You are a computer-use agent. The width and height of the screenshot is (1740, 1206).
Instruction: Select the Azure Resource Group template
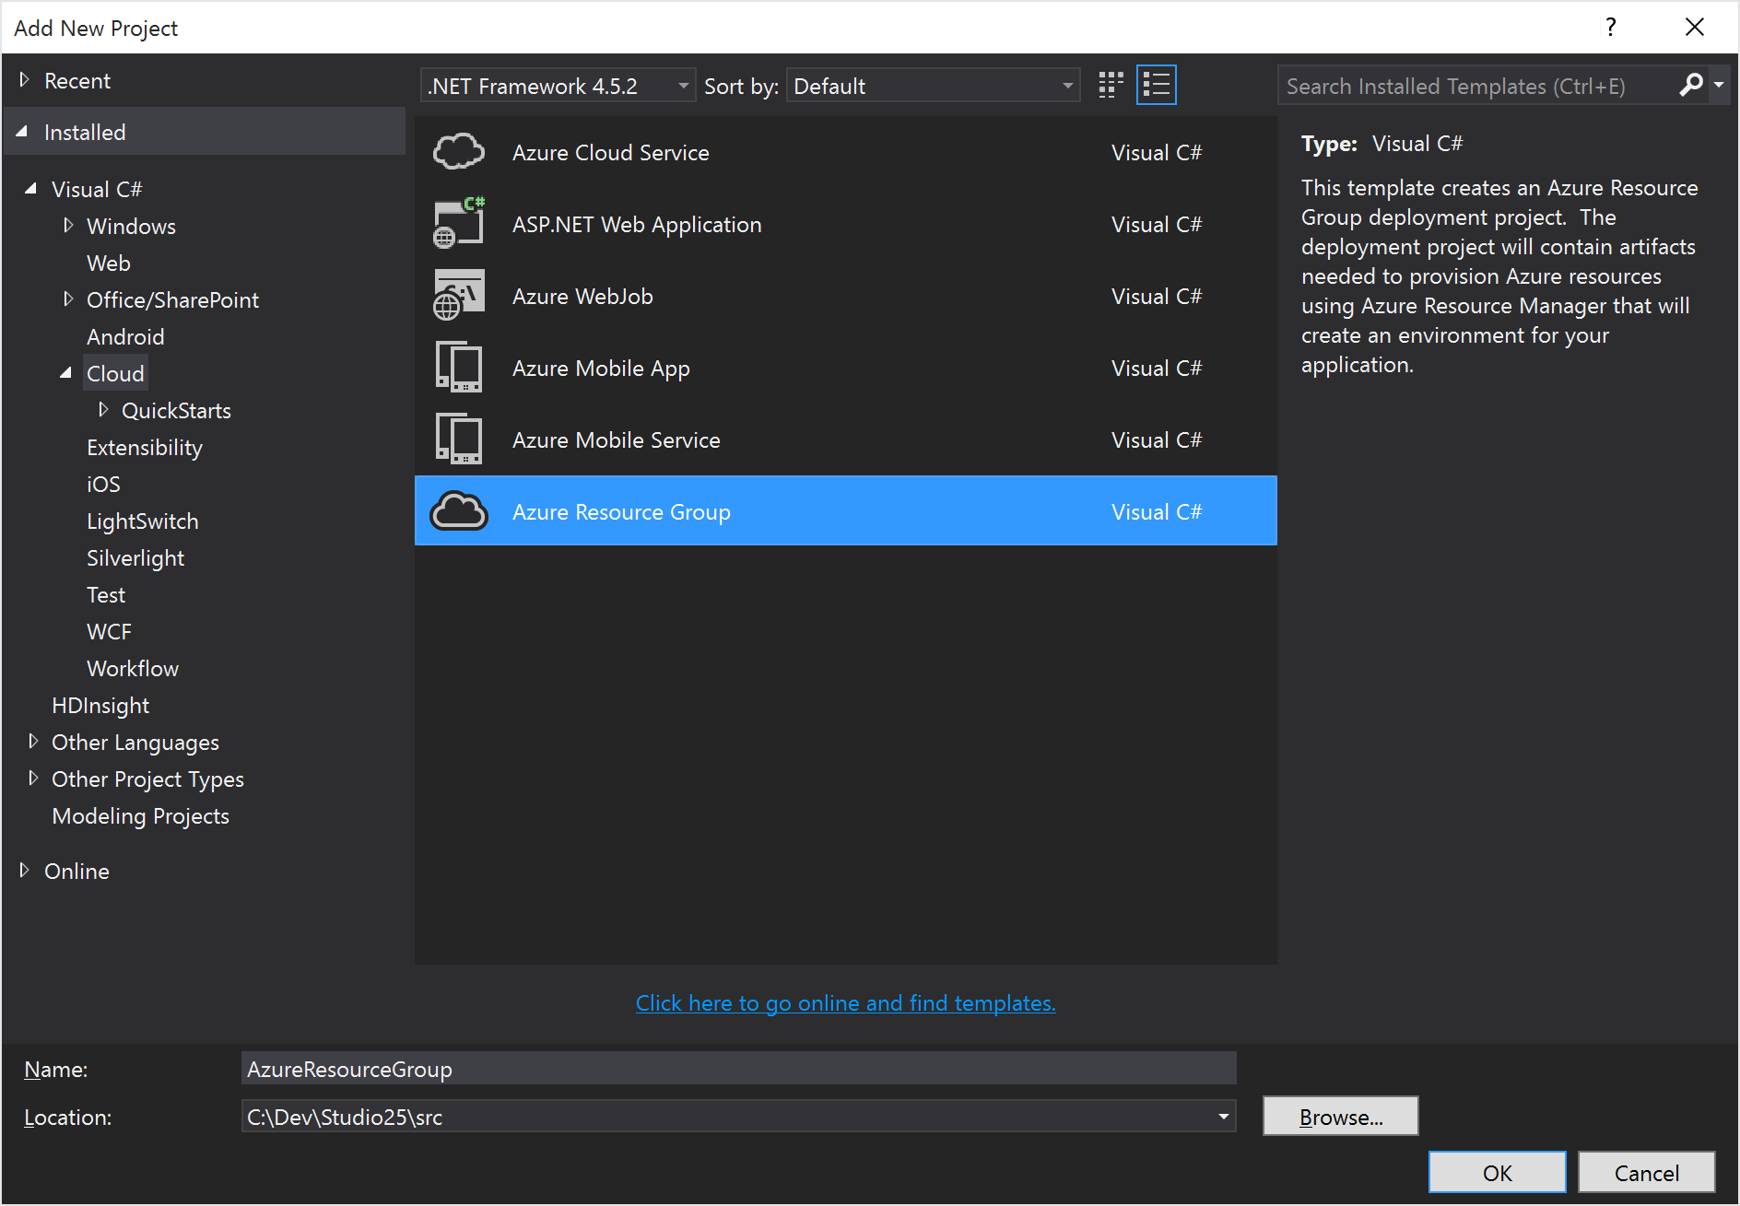pyautogui.click(x=845, y=510)
